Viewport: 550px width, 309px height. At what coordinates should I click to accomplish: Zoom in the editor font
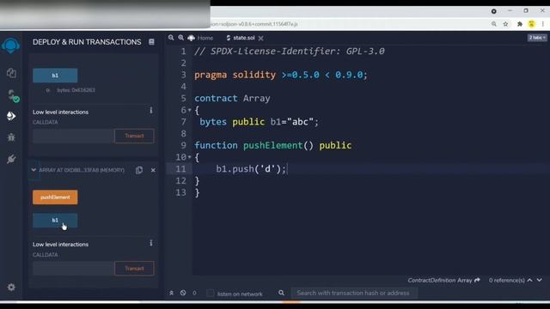180,38
